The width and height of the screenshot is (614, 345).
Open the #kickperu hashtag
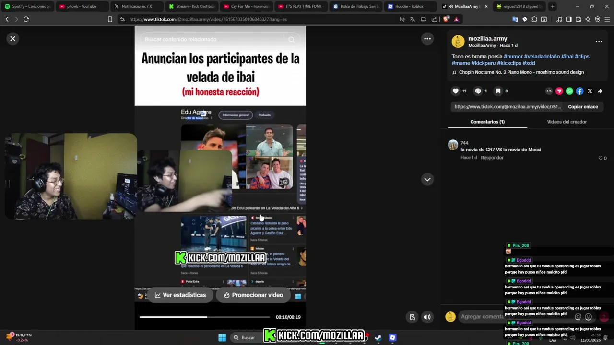pyautogui.click(x=484, y=63)
